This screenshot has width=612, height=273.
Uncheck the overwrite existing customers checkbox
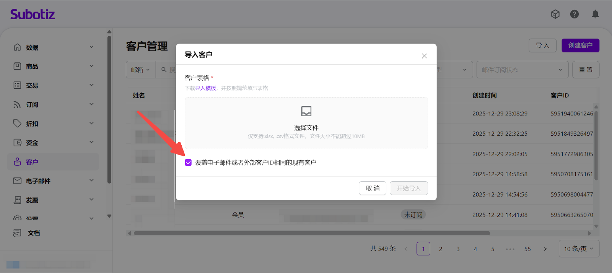(x=188, y=162)
